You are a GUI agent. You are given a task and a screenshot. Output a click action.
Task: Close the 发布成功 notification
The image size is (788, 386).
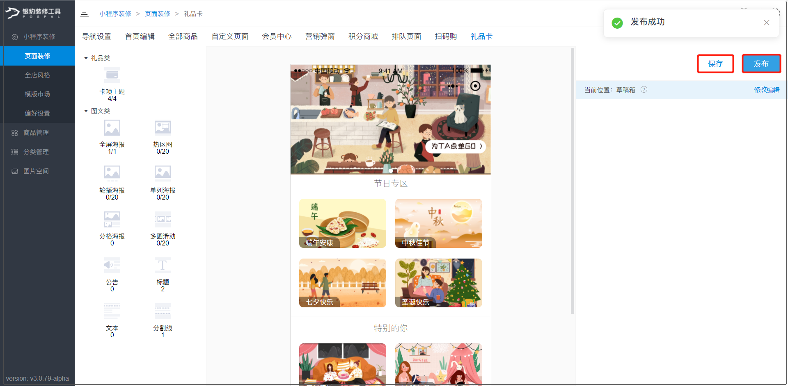point(767,23)
